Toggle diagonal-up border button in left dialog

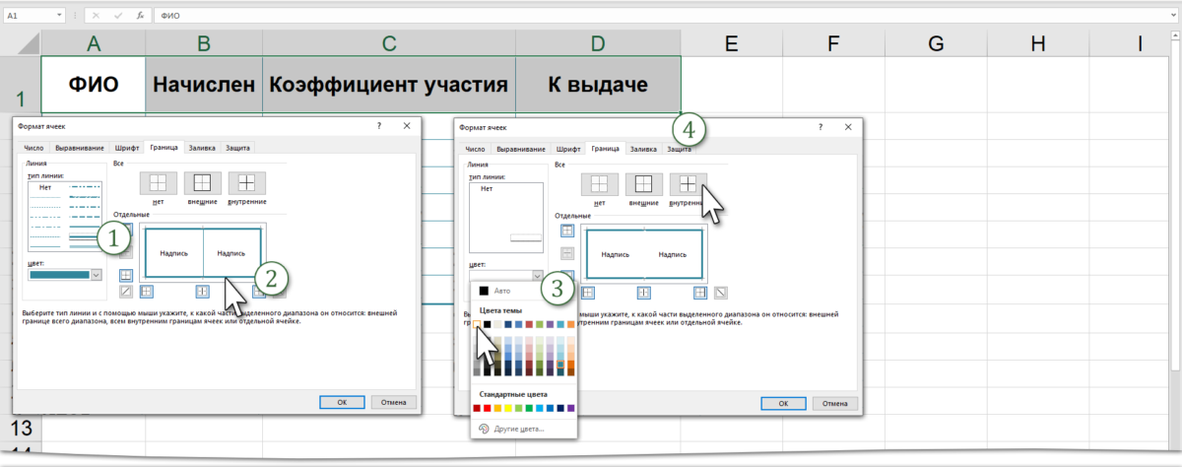[126, 292]
